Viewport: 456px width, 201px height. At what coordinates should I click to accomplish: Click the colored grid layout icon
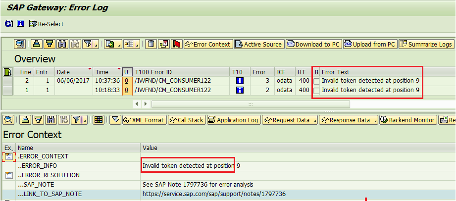(99, 120)
